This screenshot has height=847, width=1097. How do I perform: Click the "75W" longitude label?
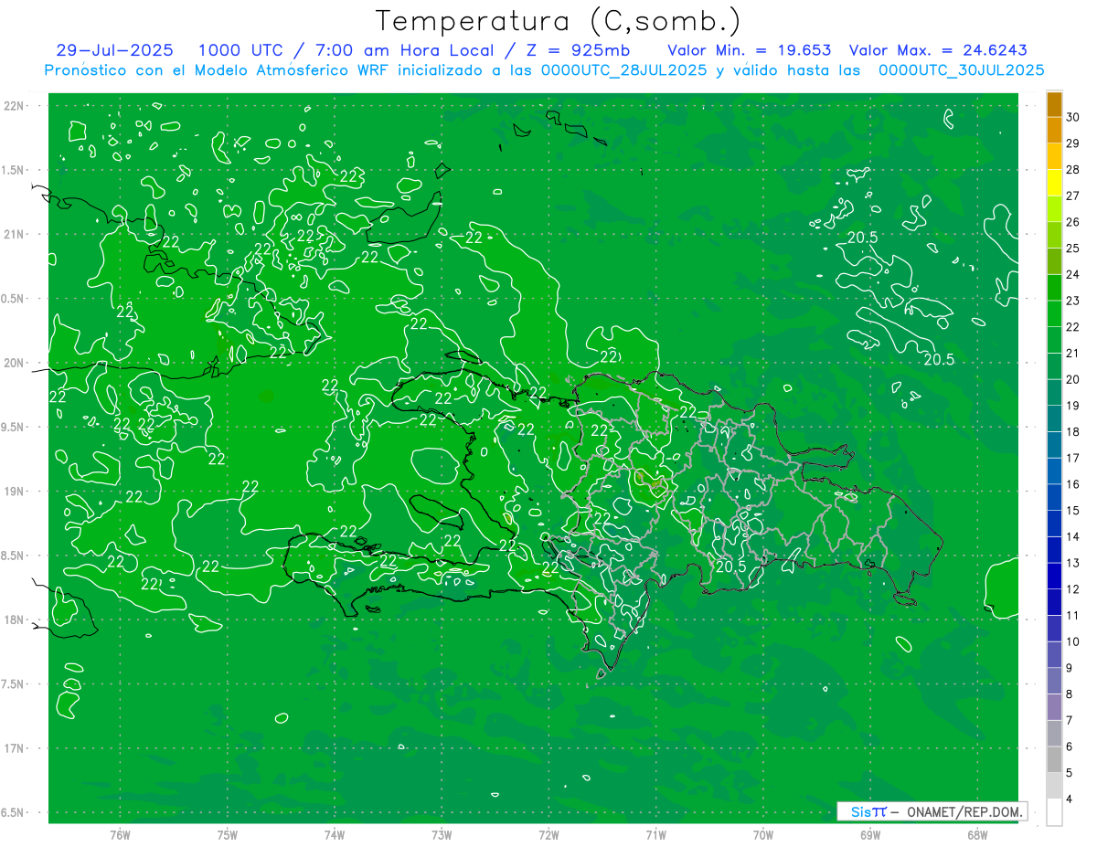tap(228, 836)
